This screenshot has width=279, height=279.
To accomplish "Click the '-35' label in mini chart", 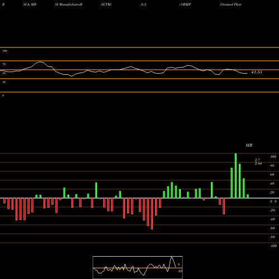I will 180,271.
